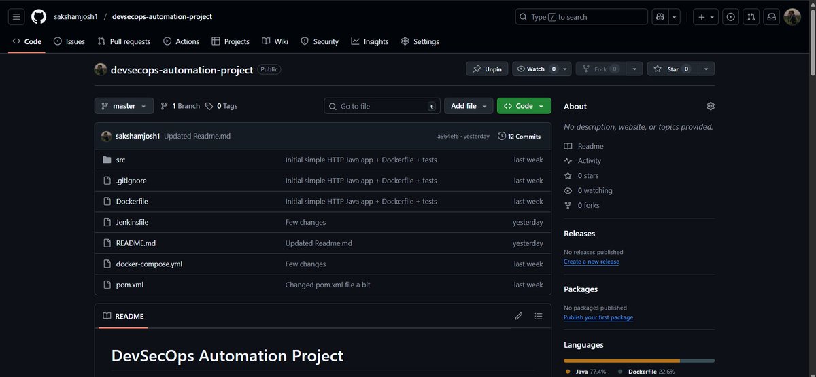This screenshot has width=816, height=377.
Task: Open the Add file dropdown
Action: [x=469, y=106]
